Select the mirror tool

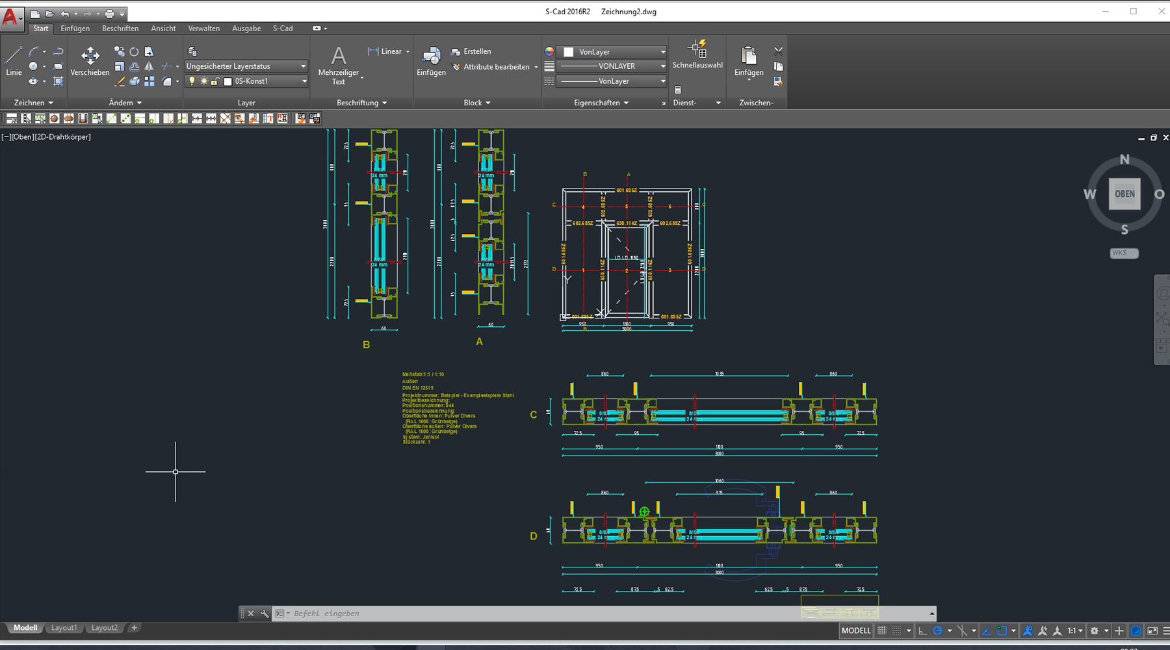coord(149,66)
